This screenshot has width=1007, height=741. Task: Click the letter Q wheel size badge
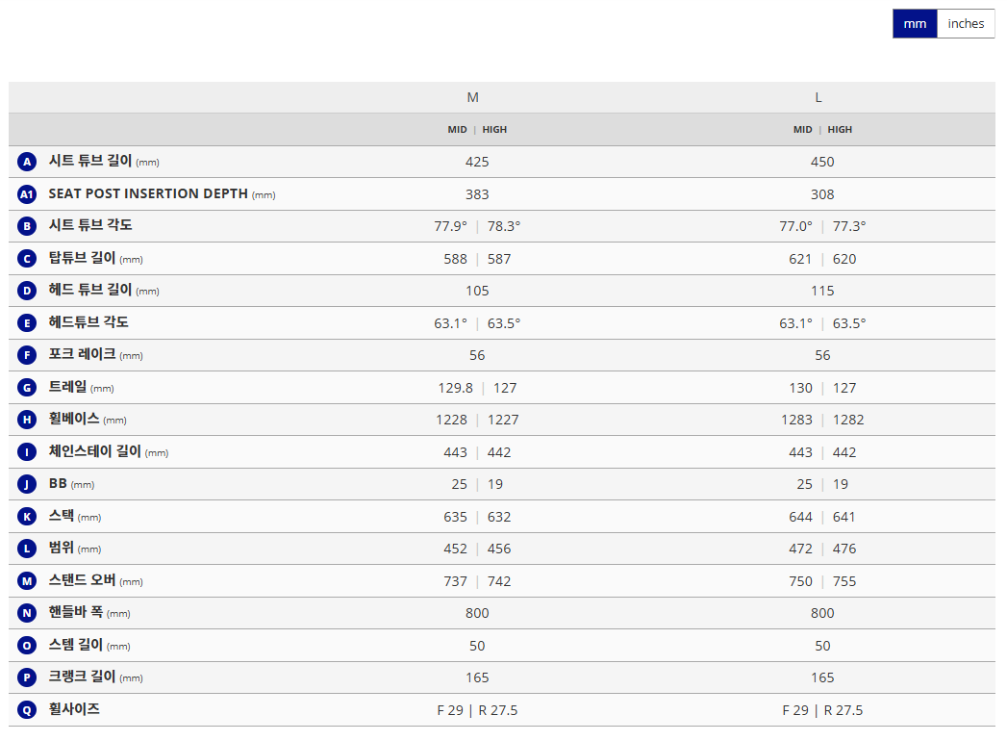coord(27,710)
